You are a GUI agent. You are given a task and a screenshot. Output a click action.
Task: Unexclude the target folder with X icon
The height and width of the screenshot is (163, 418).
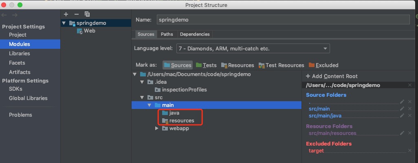tap(410, 150)
